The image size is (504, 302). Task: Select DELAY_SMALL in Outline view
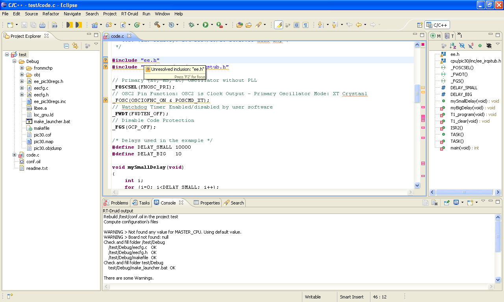point(463,88)
